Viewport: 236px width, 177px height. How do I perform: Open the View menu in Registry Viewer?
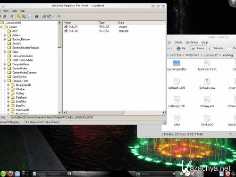pos(6,11)
